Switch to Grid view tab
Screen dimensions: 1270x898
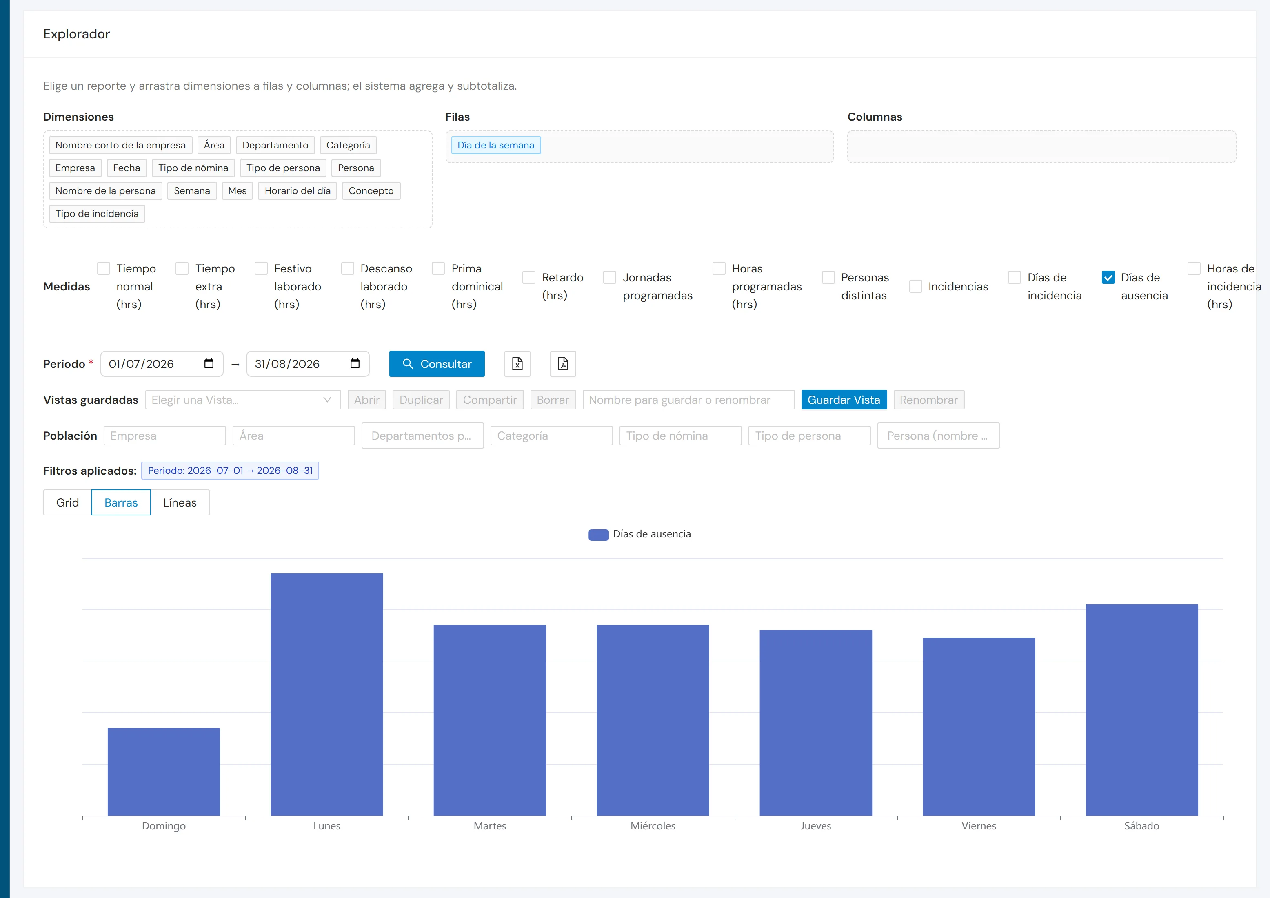[67, 503]
